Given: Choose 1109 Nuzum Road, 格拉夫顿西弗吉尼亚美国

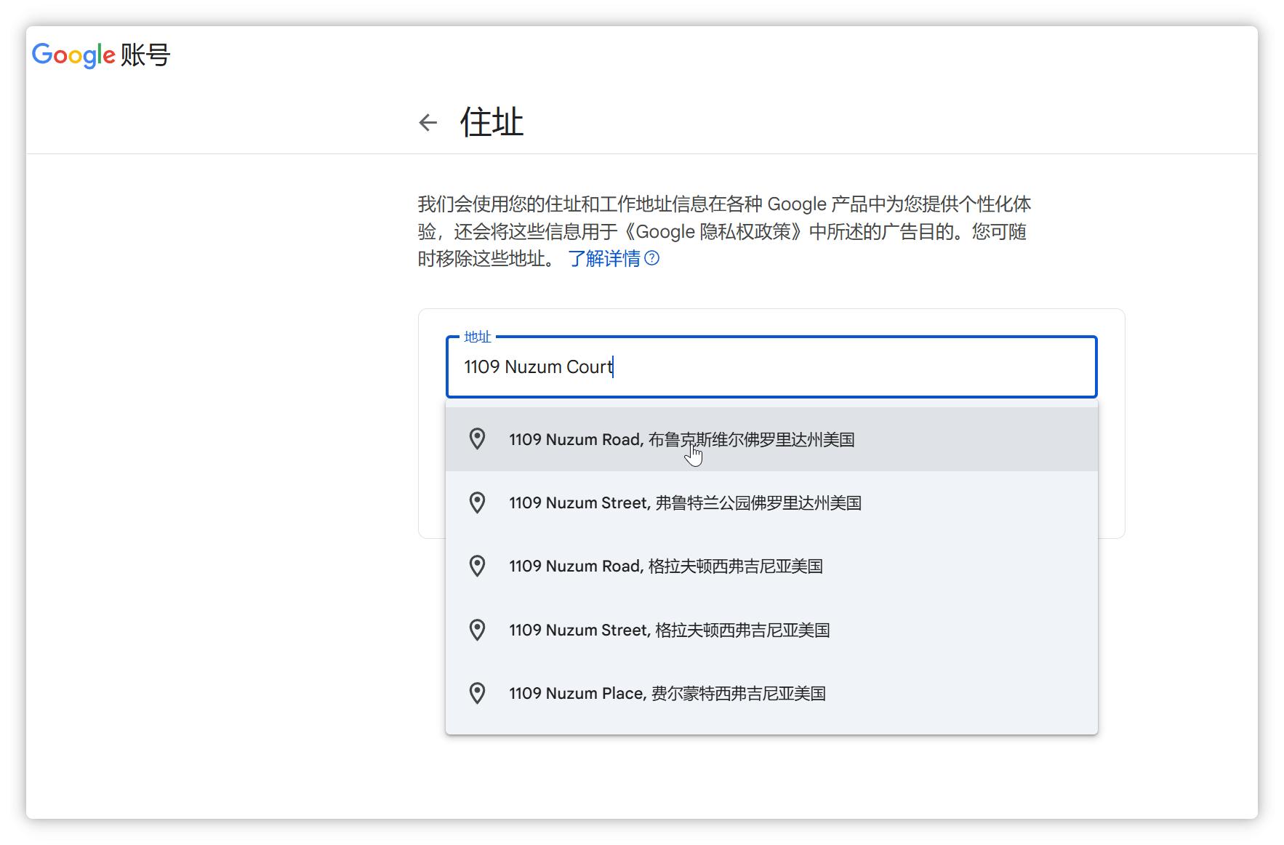Looking at the screenshot, I should [x=771, y=566].
